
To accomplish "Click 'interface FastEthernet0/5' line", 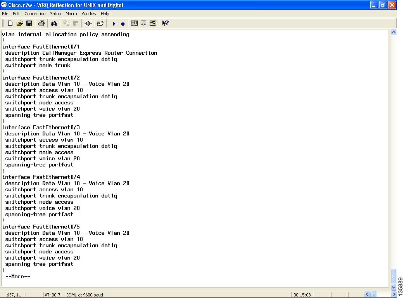I will click(41, 227).
